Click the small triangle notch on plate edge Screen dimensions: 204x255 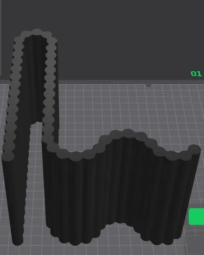[149, 86]
